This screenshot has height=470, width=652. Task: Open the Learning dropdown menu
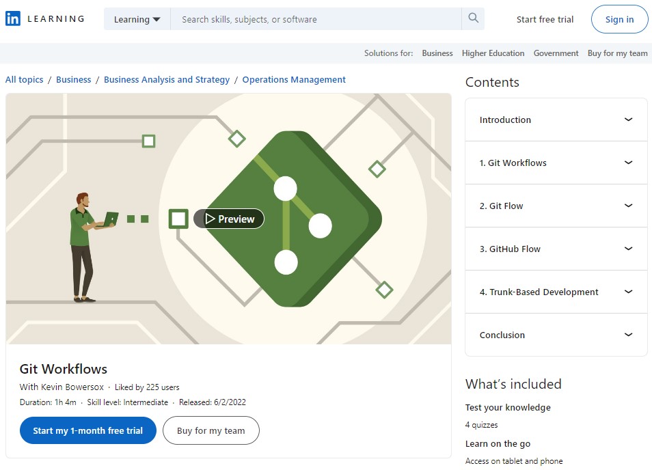(x=137, y=19)
